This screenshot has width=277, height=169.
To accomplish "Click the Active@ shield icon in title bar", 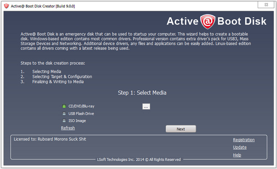I will click(x=6, y=6).
